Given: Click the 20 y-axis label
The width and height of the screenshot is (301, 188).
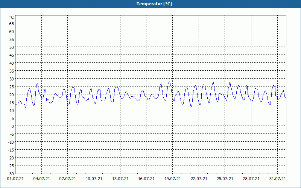Looking at the screenshot, I should tap(12, 94).
